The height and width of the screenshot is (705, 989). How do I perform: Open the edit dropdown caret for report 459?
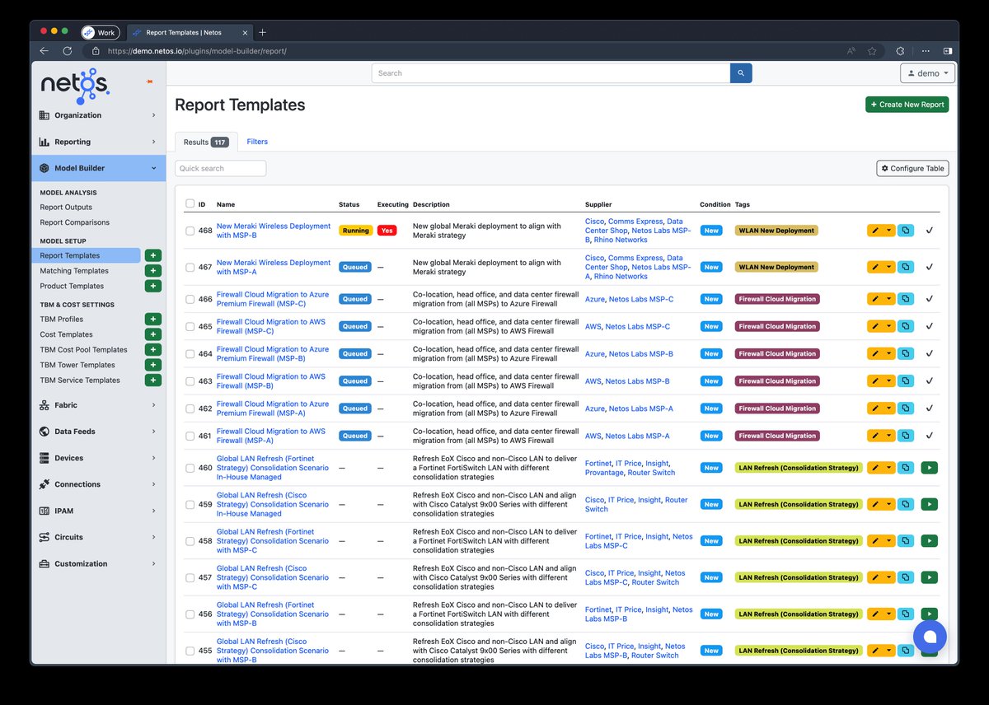[x=889, y=504]
